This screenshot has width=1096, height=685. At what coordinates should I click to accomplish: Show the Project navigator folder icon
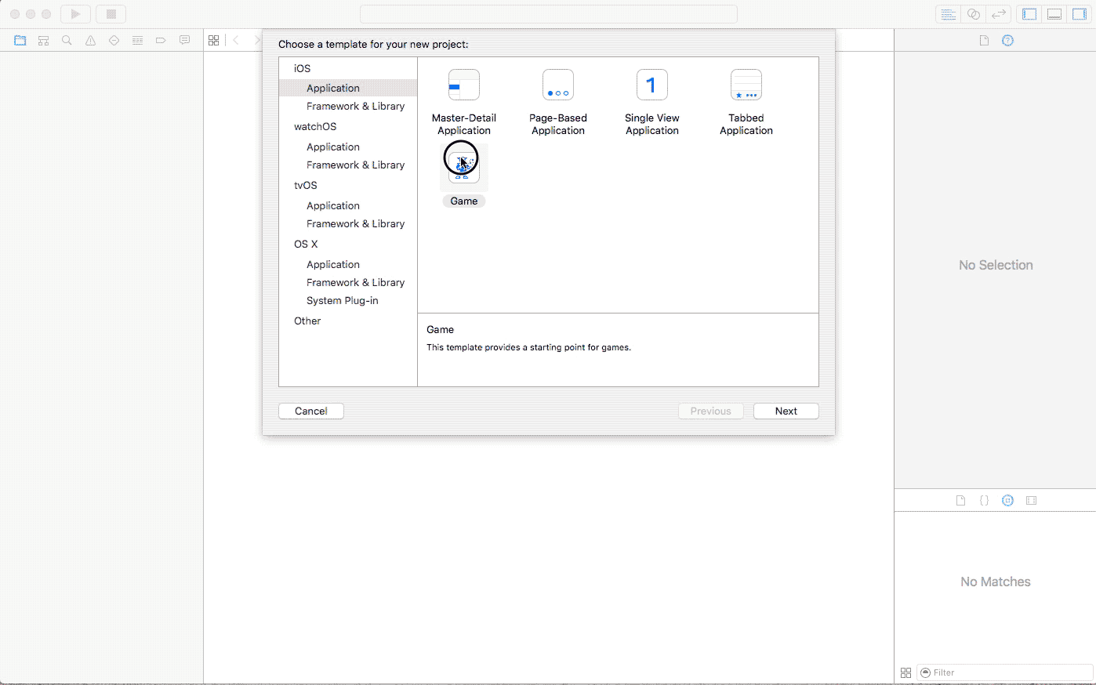pyautogui.click(x=20, y=40)
